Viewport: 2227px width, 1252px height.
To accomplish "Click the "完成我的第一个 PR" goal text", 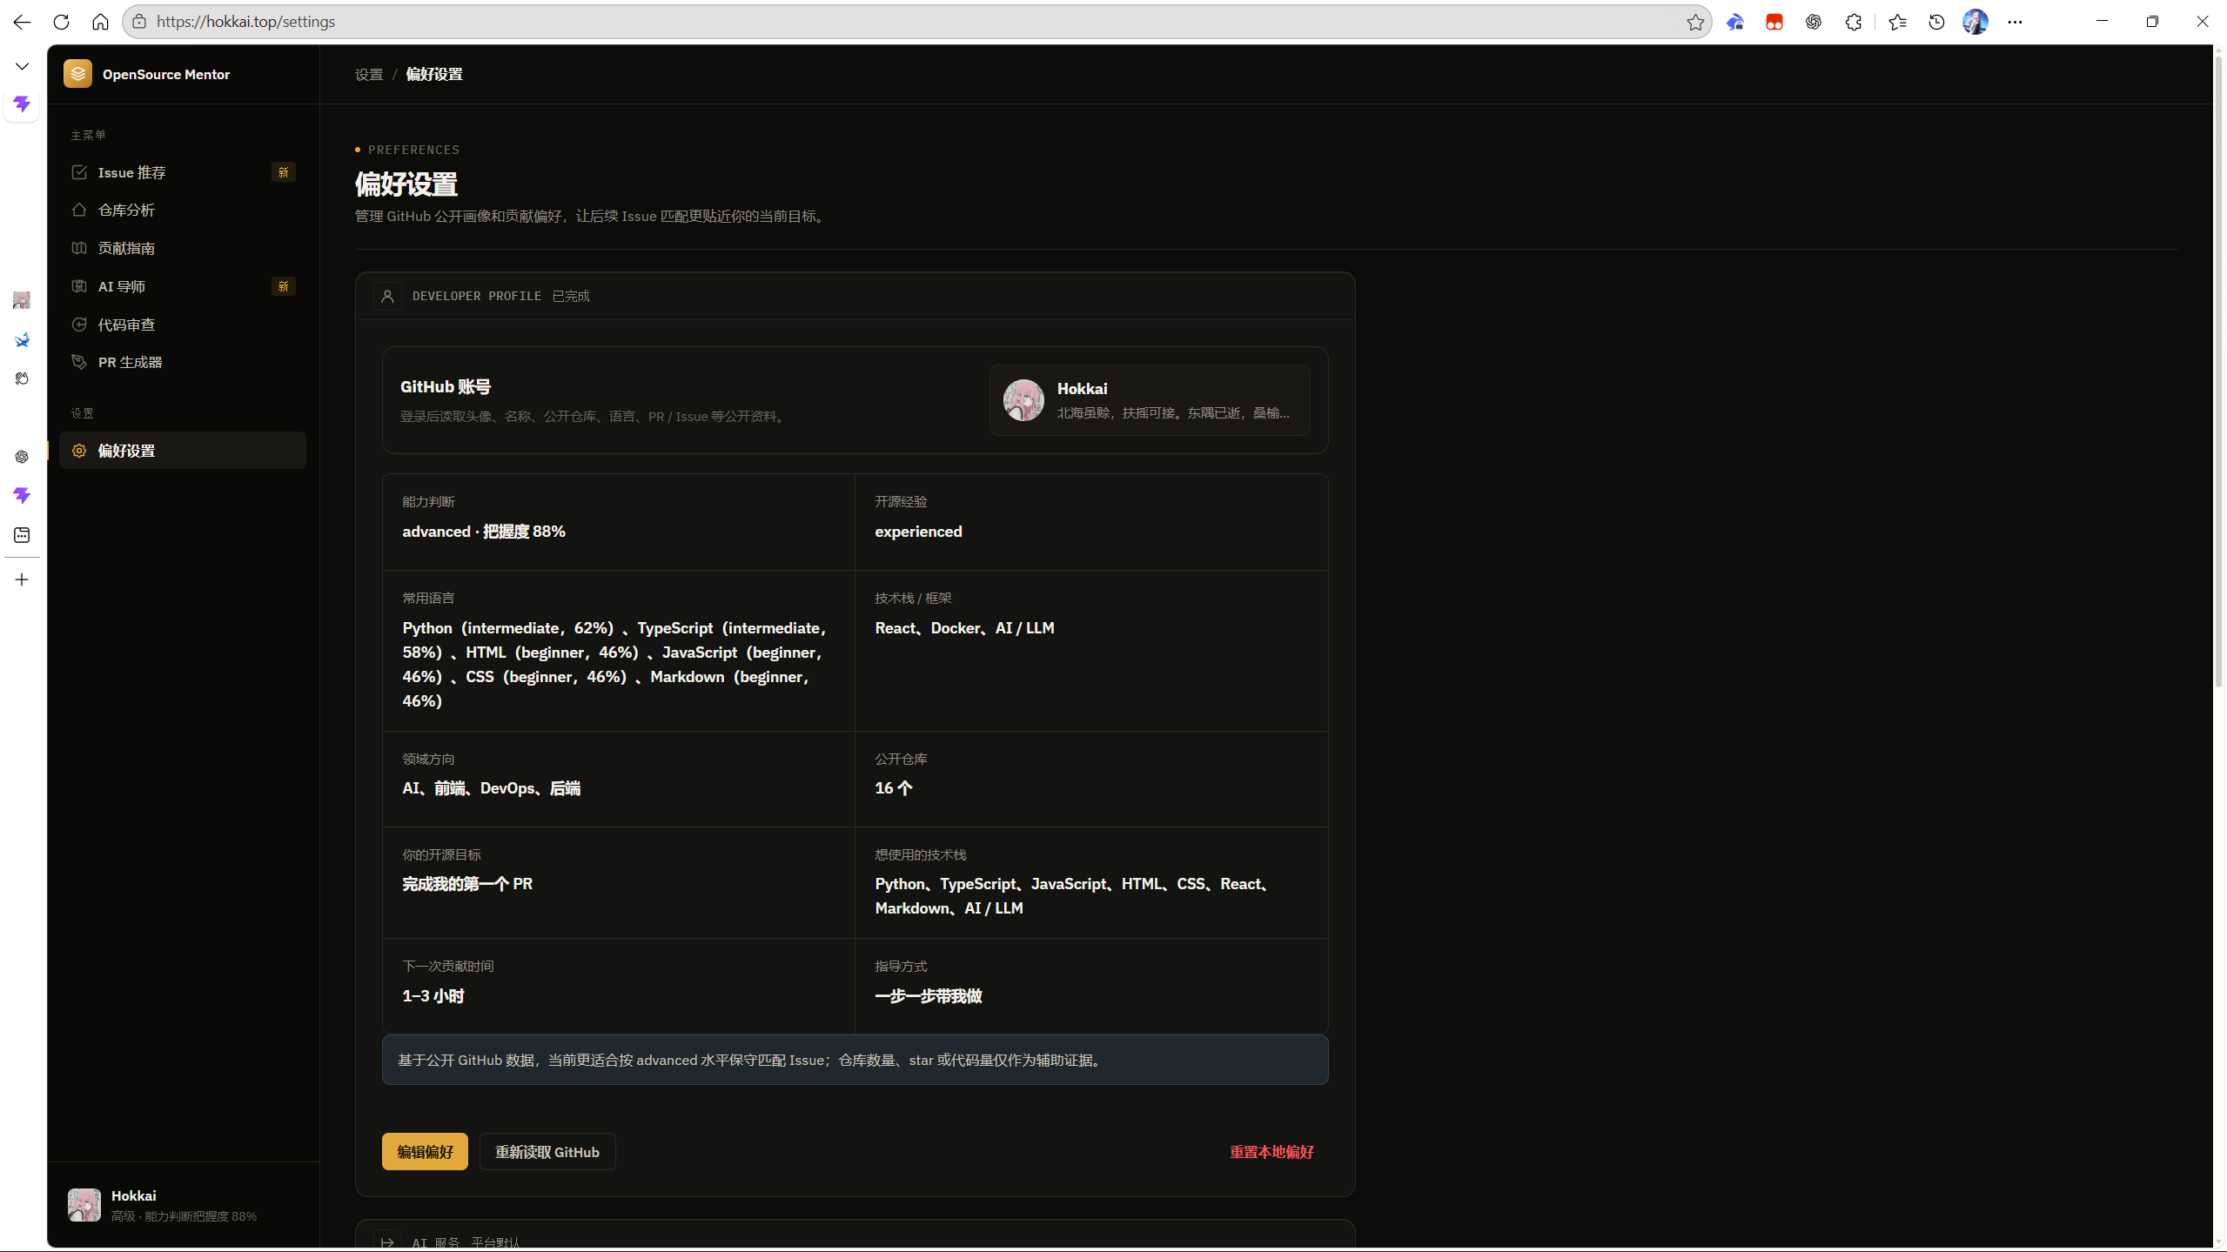I will pos(467,884).
